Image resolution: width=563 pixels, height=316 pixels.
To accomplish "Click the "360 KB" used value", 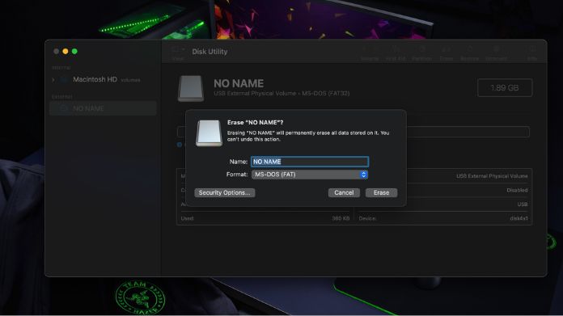I will (x=341, y=218).
